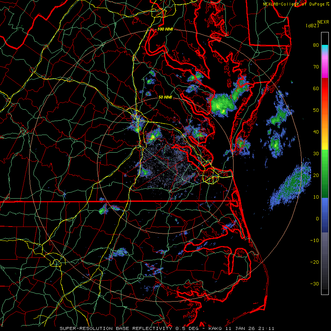Click the 0 value on the dBZ scale
This screenshot has height=331, width=331.
point(317,219)
